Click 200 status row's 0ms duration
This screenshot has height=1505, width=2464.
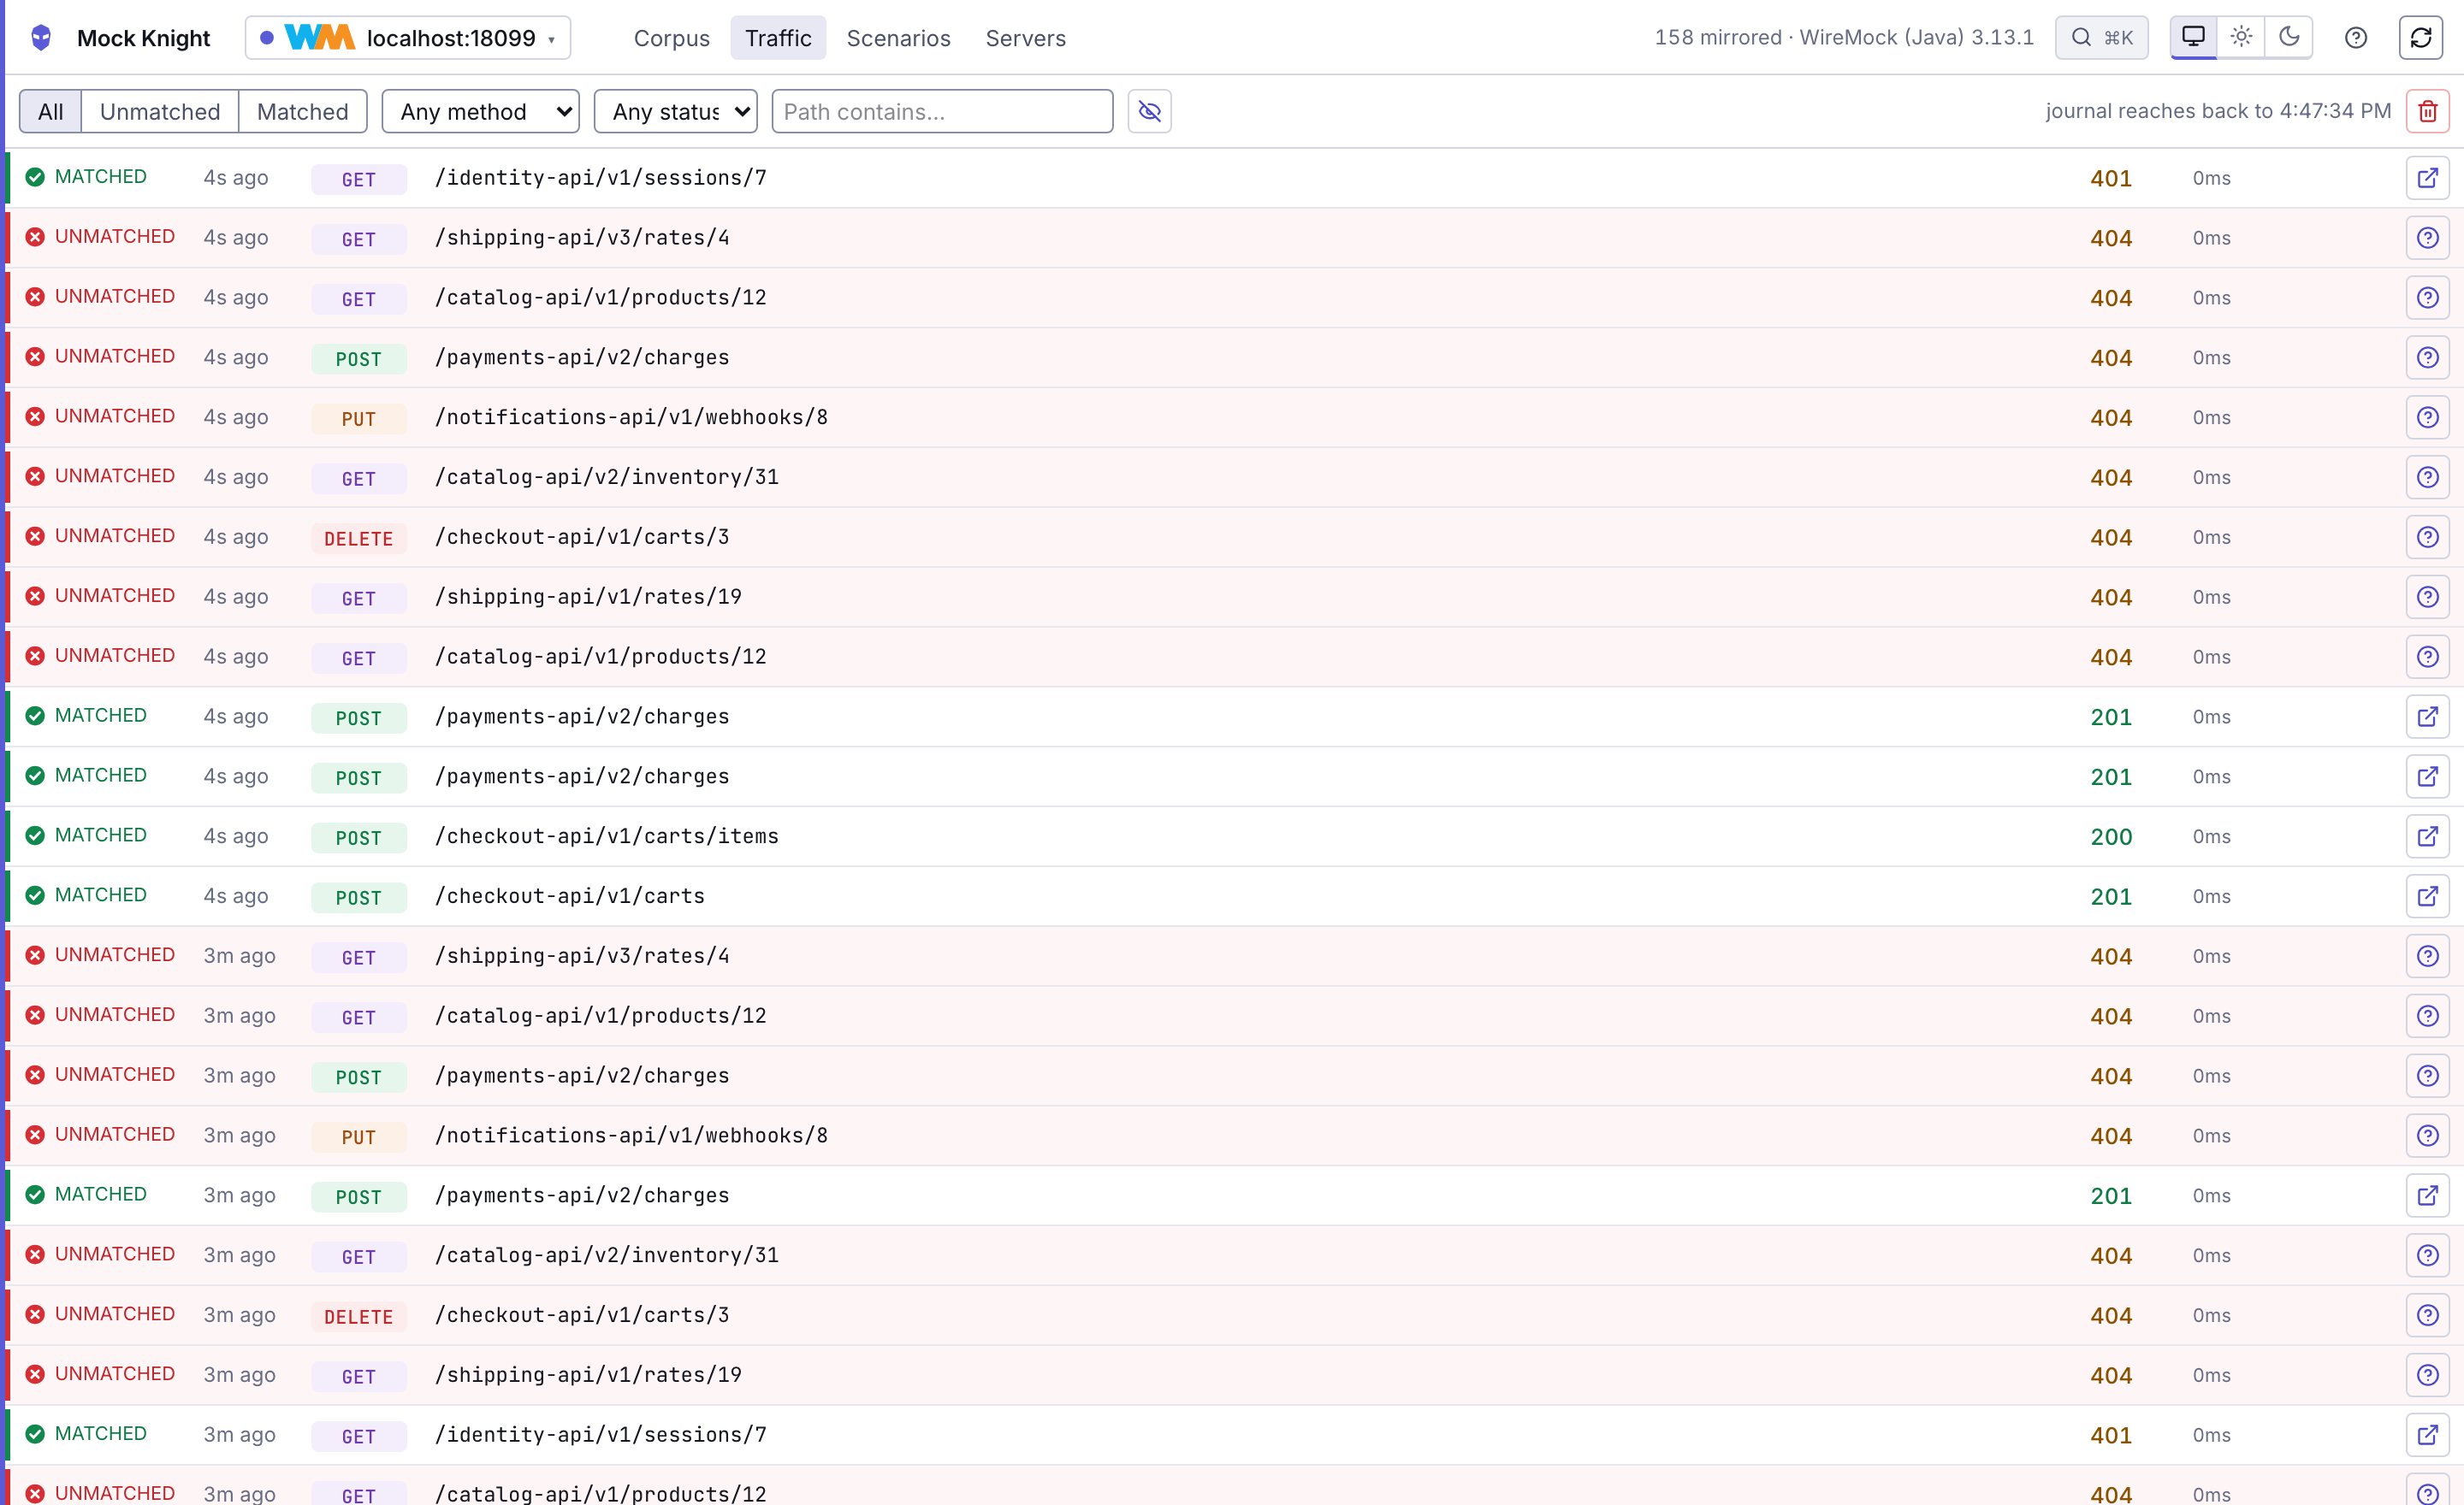click(2212, 836)
